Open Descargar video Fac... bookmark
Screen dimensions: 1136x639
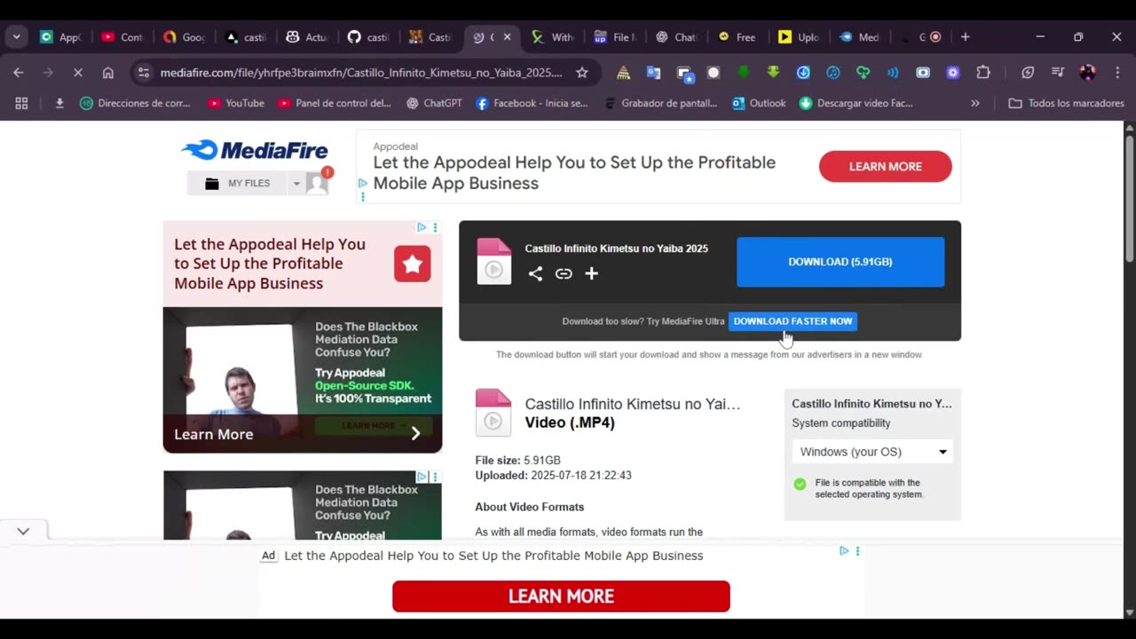pos(856,103)
